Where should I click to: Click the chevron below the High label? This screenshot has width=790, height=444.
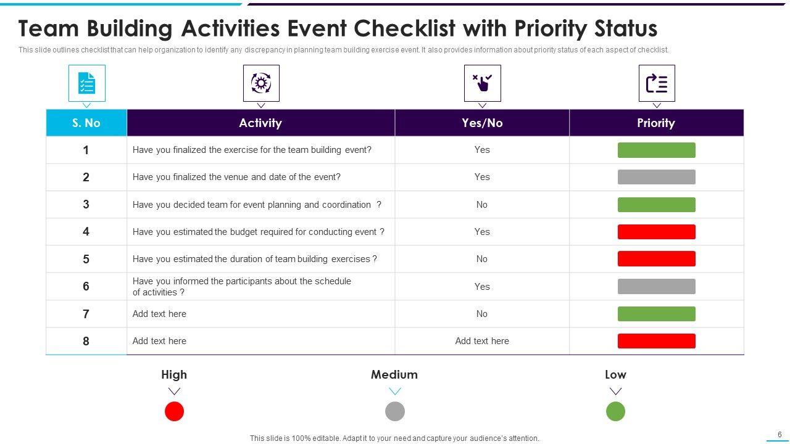tap(174, 391)
